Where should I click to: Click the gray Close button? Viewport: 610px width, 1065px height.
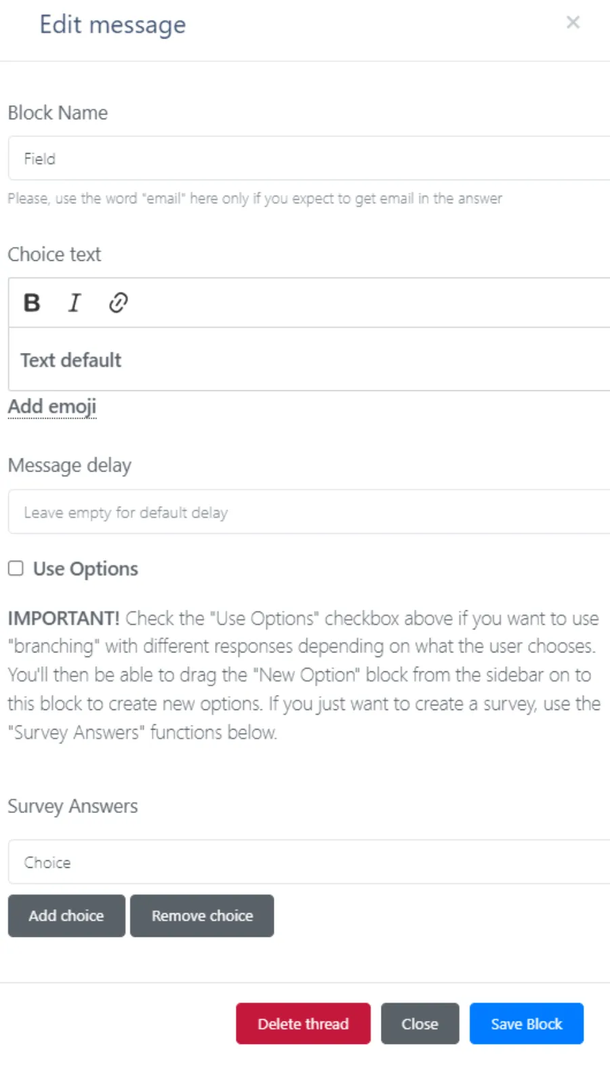(420, 1023)
